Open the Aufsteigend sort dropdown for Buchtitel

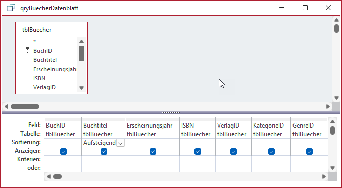tap(120, 143)
